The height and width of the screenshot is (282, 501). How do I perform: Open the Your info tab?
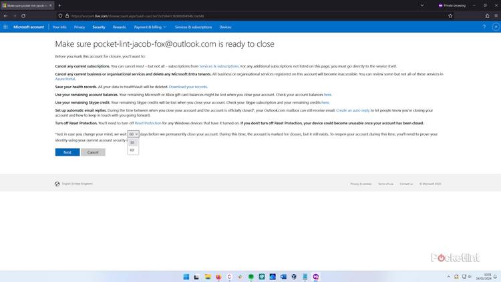coord(59,27)
